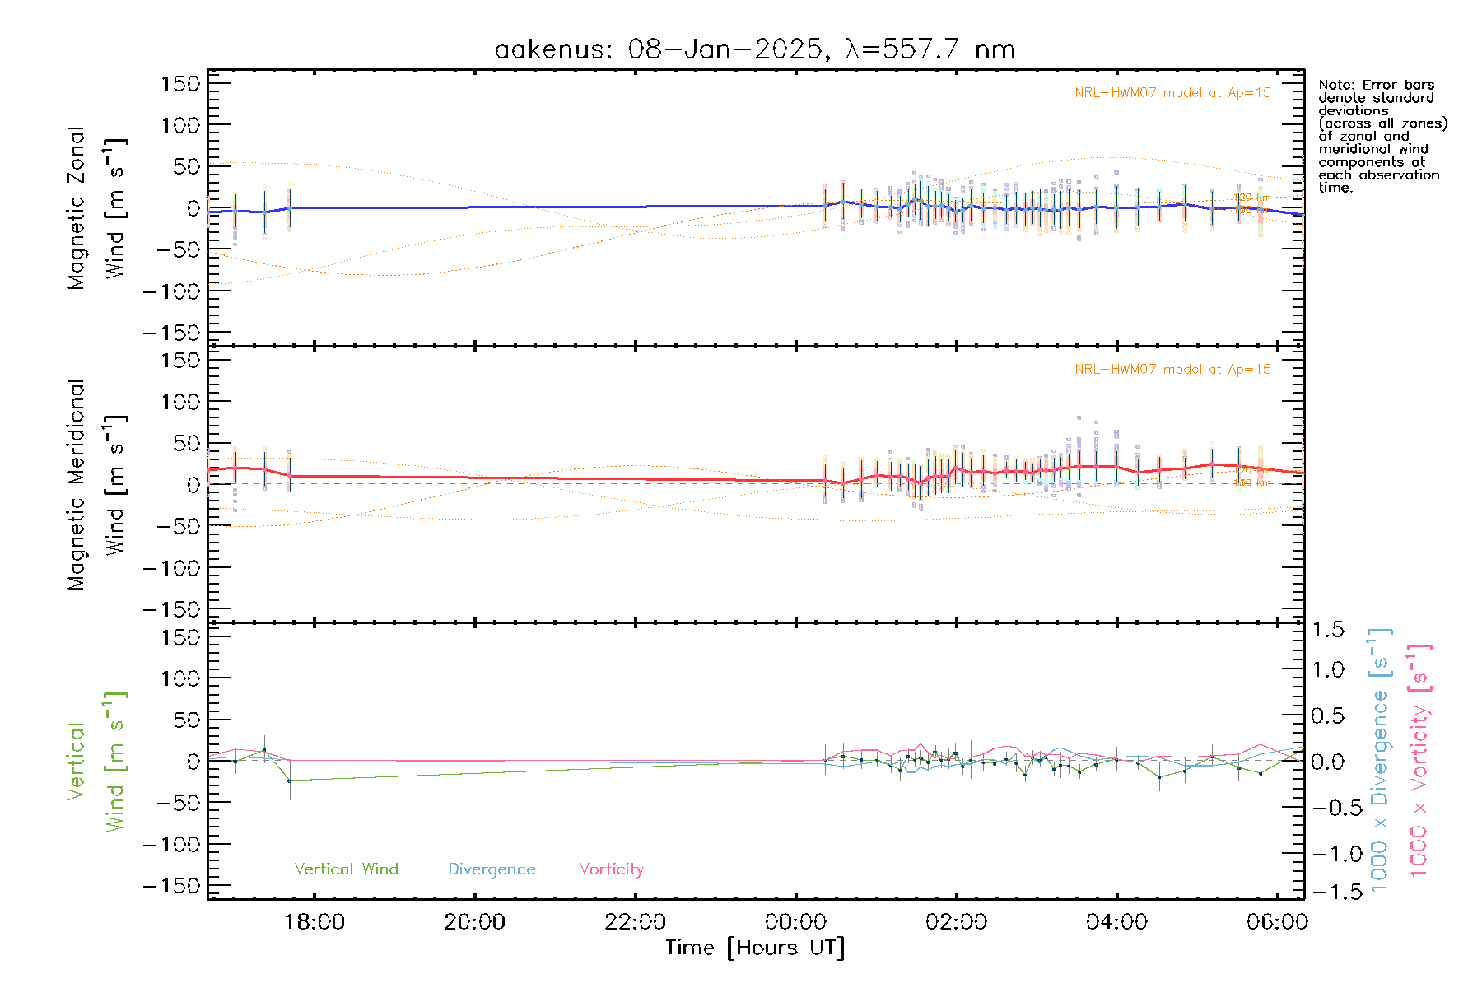Click the blue 1000 × Divergence axis title
The image size is (1482, 988).
click(1379, 760)
